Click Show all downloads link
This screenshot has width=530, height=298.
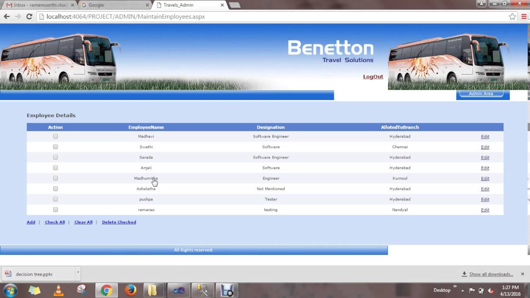(x=491, y=274)
